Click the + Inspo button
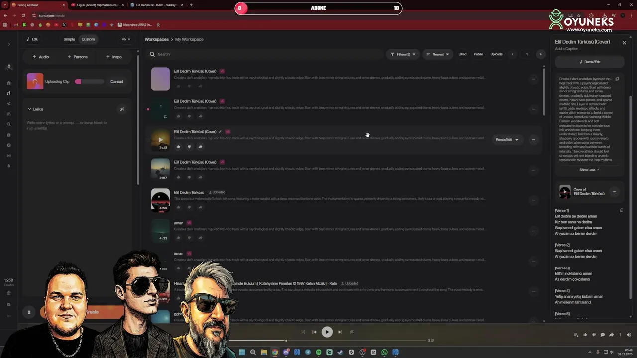This screenshot has width=637, height=358. (114, 57)
